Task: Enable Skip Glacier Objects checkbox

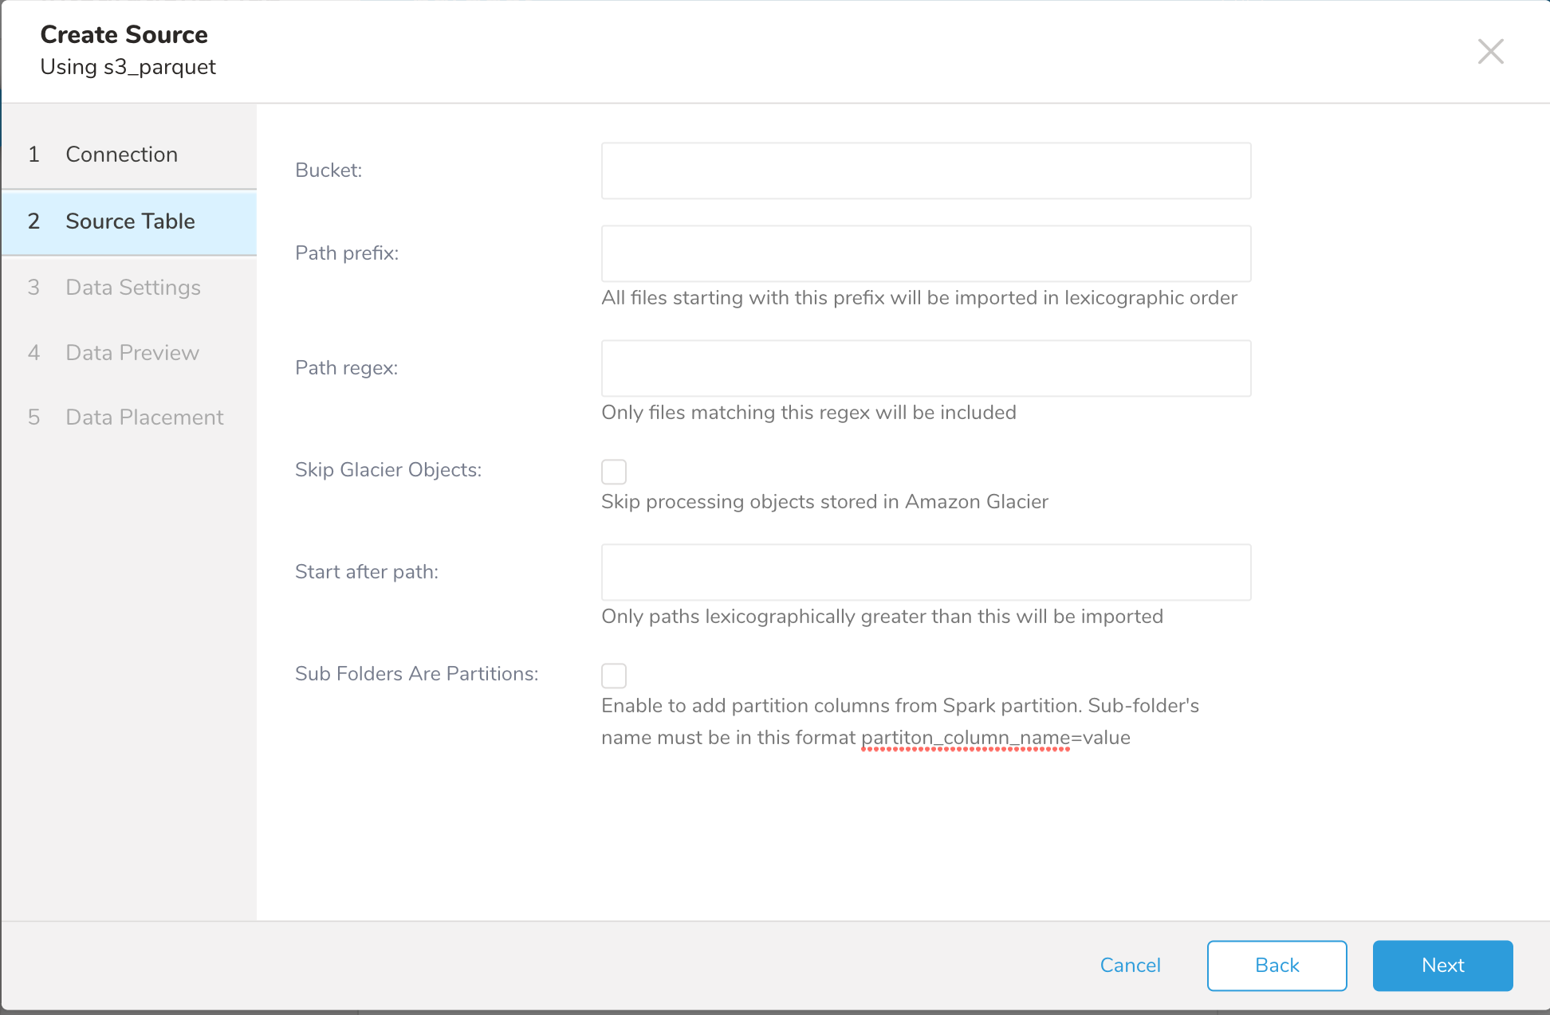Action: pyautogui.click(x=613, y=472)
